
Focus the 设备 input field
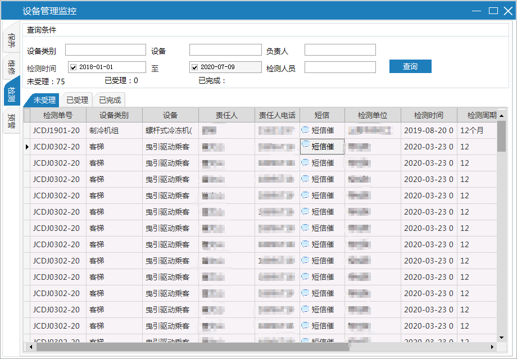point(225,50)
